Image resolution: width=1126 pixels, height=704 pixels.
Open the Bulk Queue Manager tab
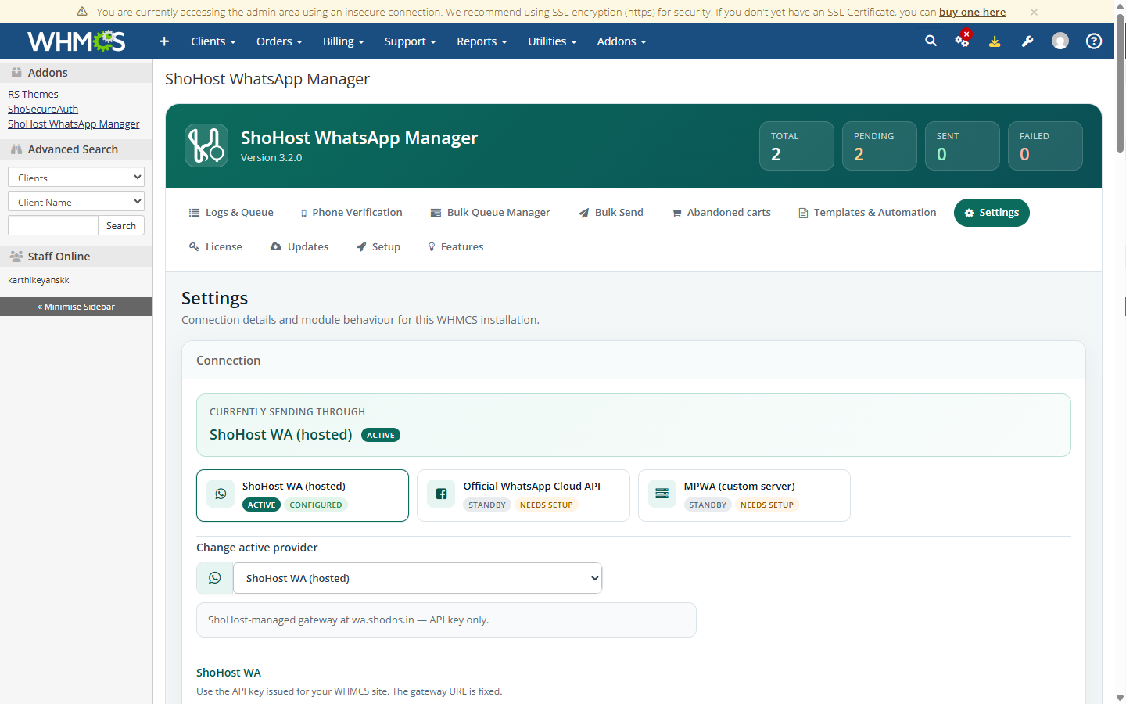point(490,213)
